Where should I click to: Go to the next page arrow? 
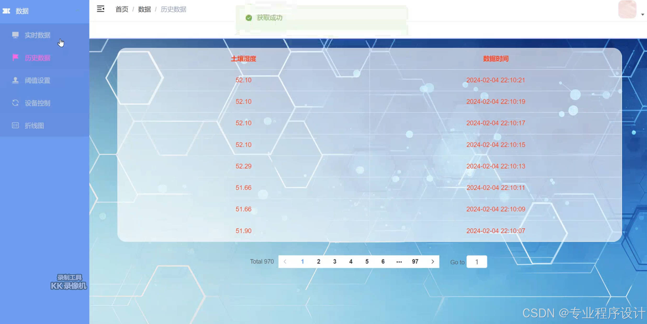(x=432, y=262)
